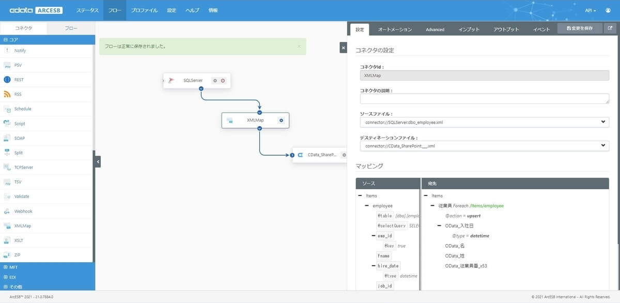The image size is (620, 303).
Task: Click into コネクタの説明 description field
Action: pos(484,99)
